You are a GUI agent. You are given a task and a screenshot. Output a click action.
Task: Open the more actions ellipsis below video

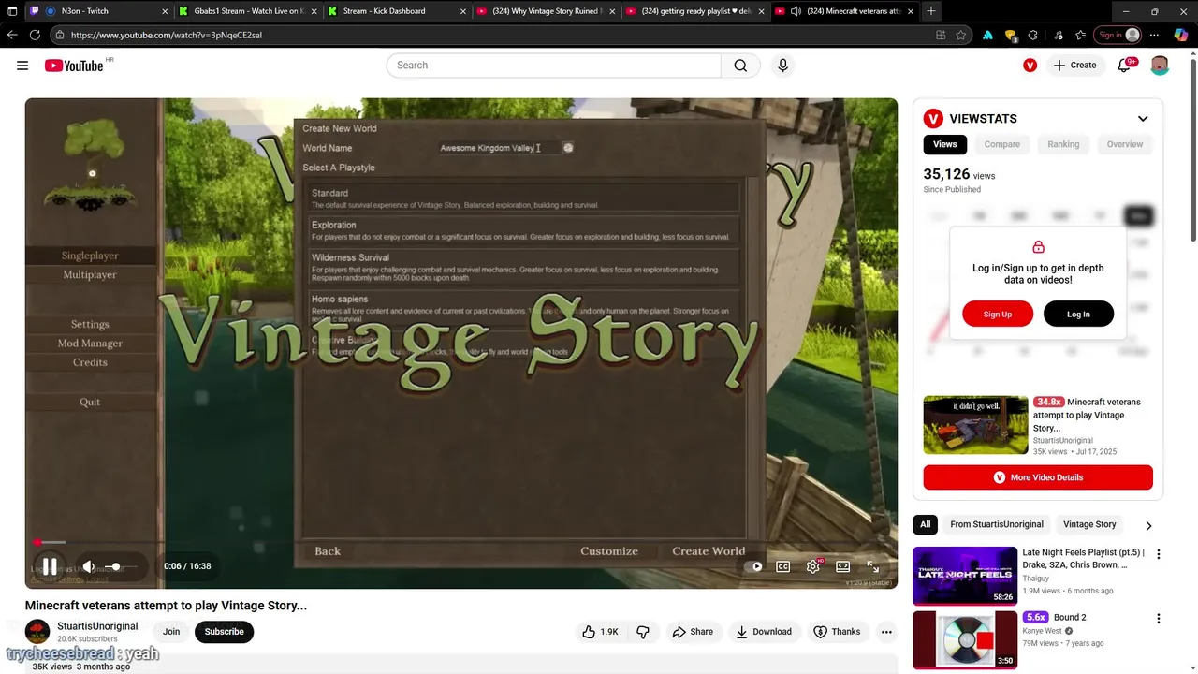point(886,632)
